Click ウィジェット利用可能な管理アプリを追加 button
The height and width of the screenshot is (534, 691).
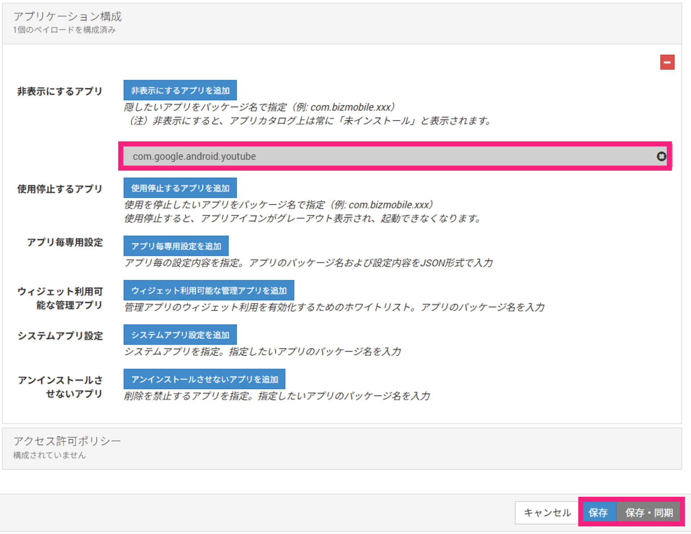pos(209,290)
